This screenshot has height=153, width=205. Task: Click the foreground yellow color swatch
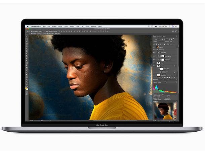[x=26, y=88]
